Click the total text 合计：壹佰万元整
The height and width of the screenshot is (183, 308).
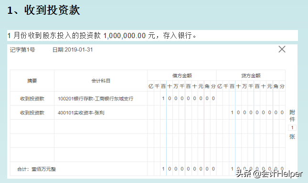pos(37,169)
